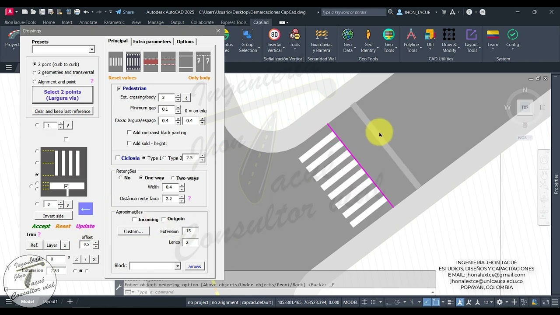
Task: Open the Geo Tools icon
Action: 388,40
